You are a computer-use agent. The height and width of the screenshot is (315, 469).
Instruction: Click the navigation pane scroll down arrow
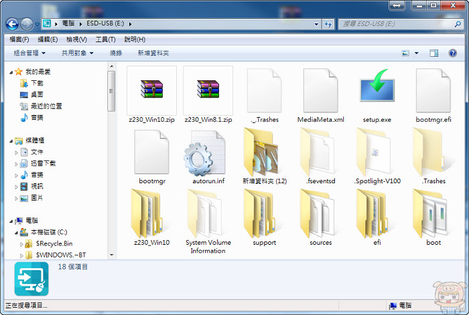tap(111, 255)
